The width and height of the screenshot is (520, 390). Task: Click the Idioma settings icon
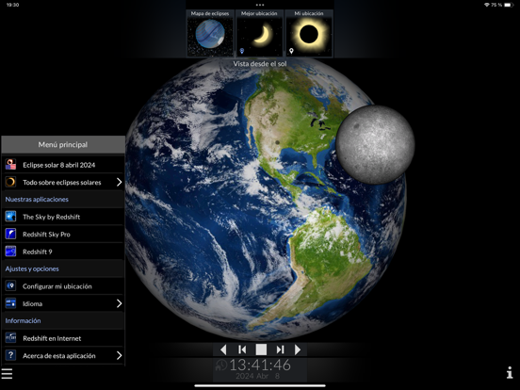10,303
